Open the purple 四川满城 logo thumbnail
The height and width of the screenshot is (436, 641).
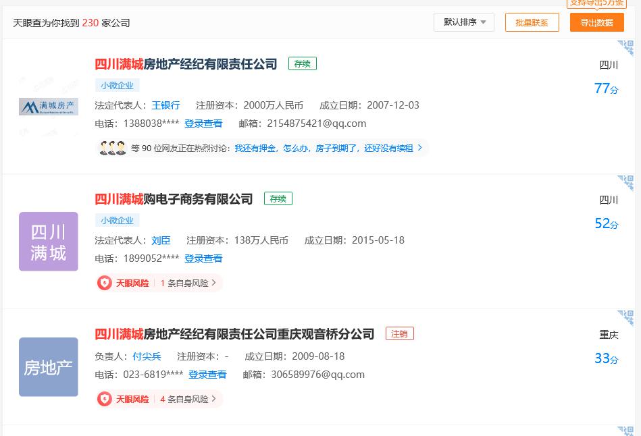[48, 242]
